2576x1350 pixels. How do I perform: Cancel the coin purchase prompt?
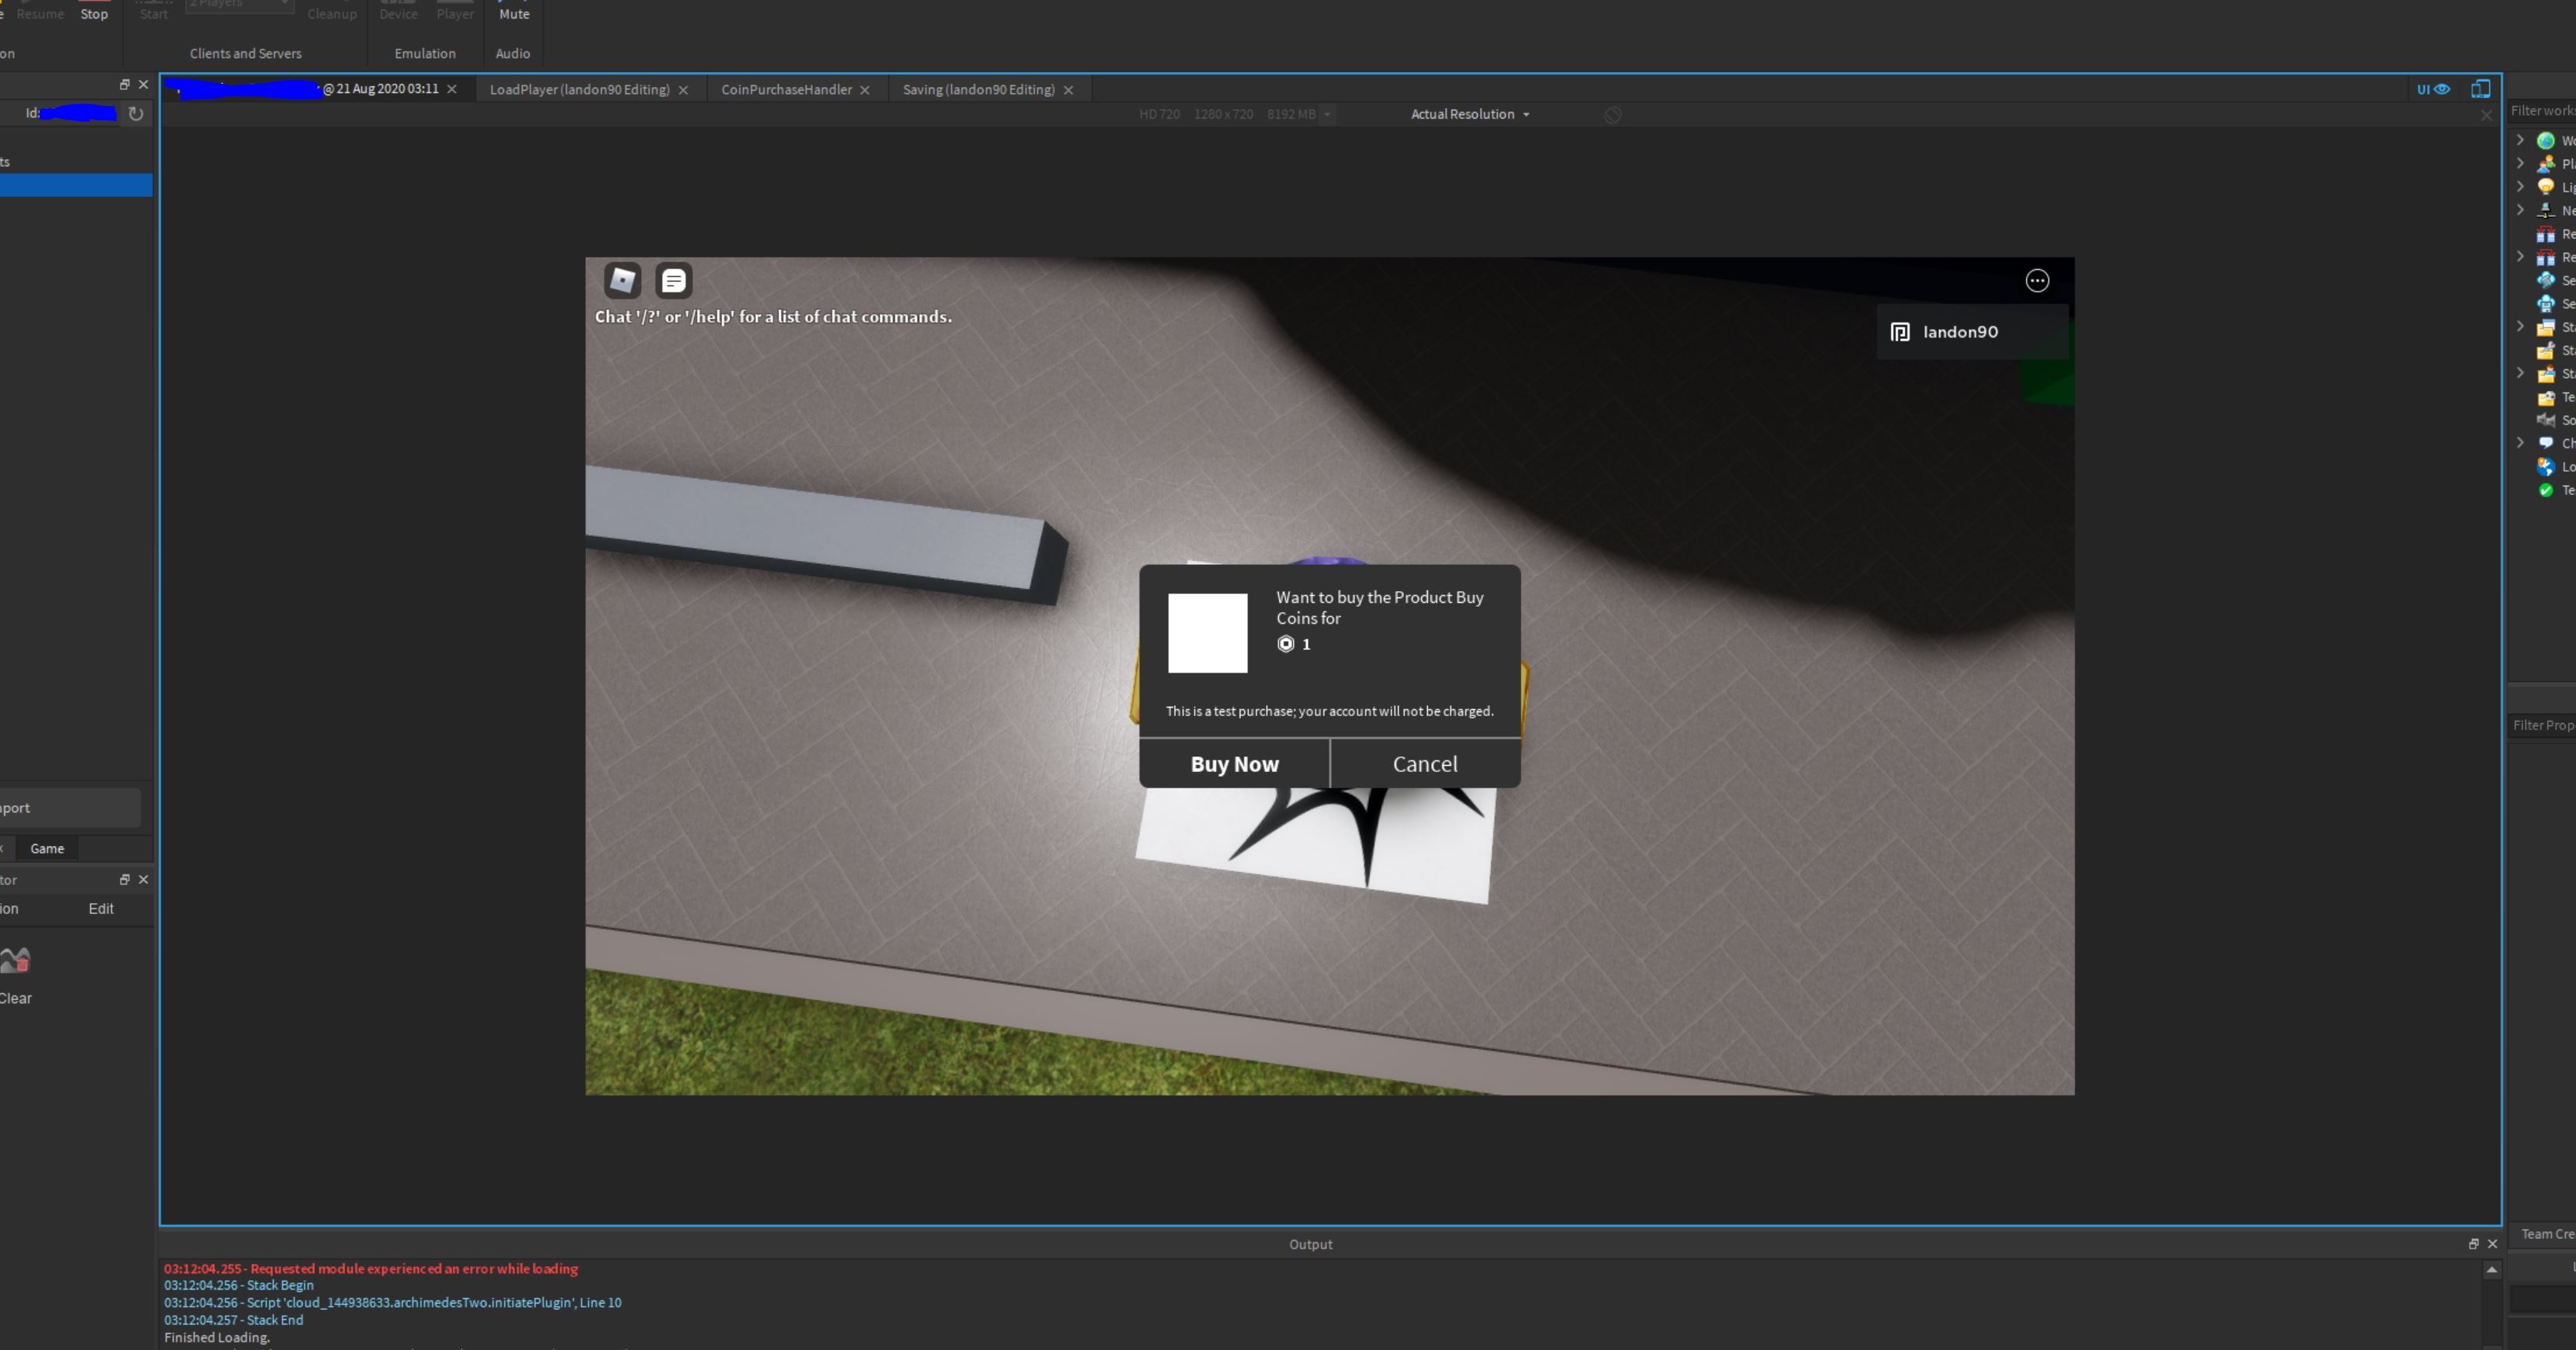coord(1424,764)
